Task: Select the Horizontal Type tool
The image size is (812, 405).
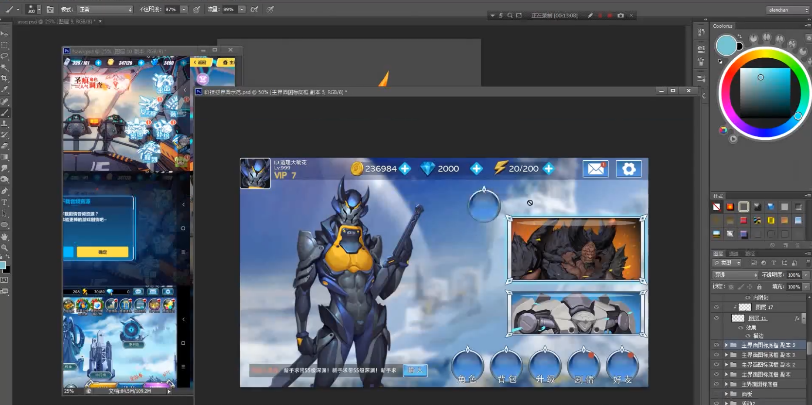Action: pyautogui.click(x=4, y=202)
